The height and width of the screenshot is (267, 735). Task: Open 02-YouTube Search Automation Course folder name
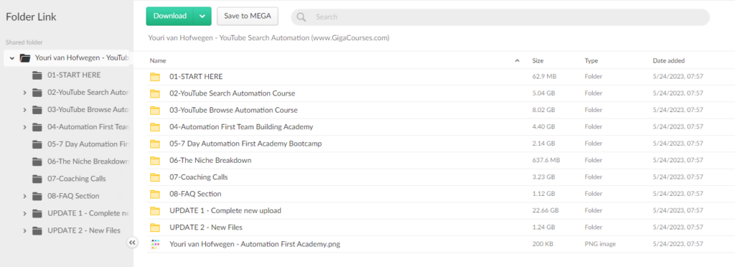[232, 94]
